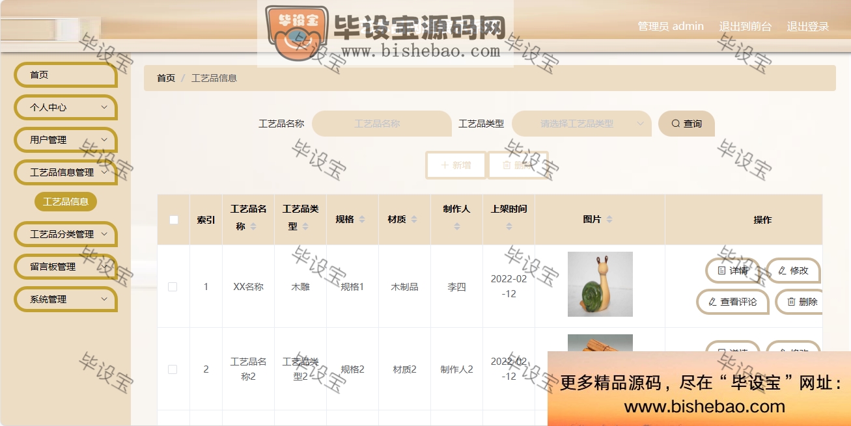Click the 材质2 cell

coord(404,369)
